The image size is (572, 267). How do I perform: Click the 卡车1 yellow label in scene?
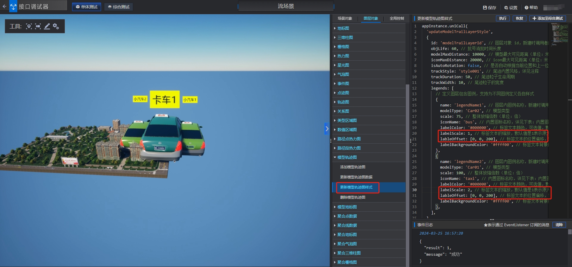point(164,99)
